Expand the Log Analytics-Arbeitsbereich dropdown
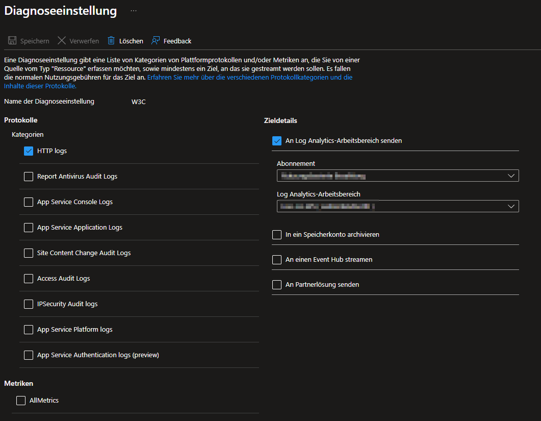 click(398, 206)
